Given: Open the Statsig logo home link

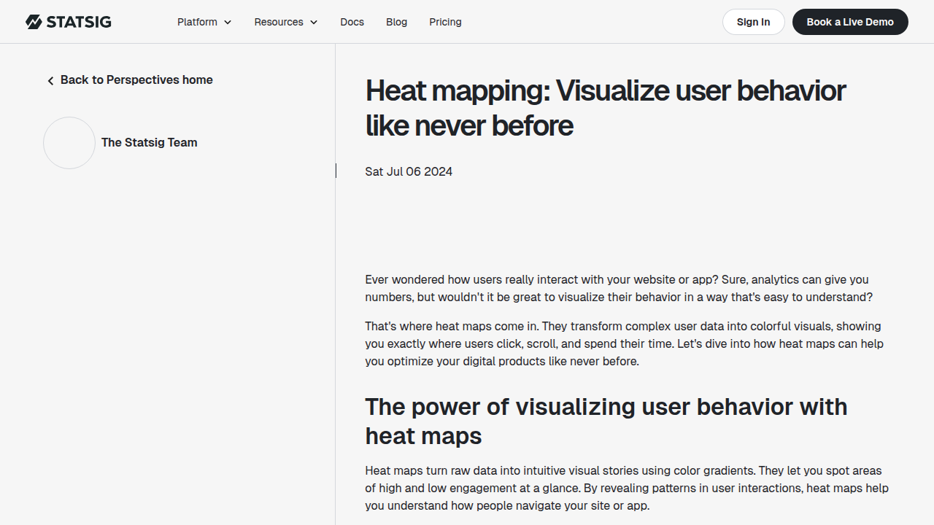Looking at the screenshot, I should coord(69,22).
